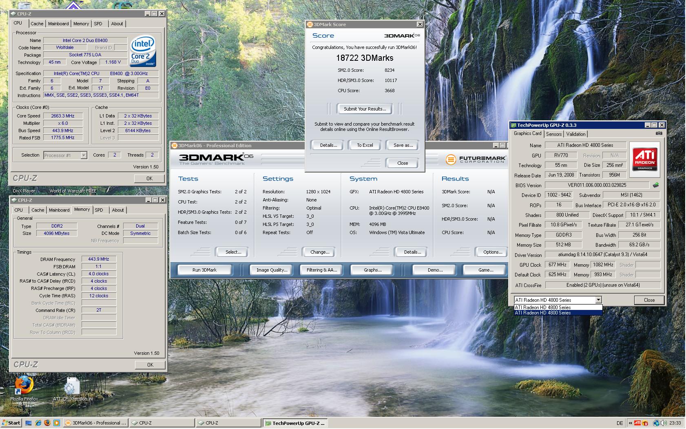Open SPD tab in upper CPU-Z
This screenshot has width=686, height=429.
(98, 24)
